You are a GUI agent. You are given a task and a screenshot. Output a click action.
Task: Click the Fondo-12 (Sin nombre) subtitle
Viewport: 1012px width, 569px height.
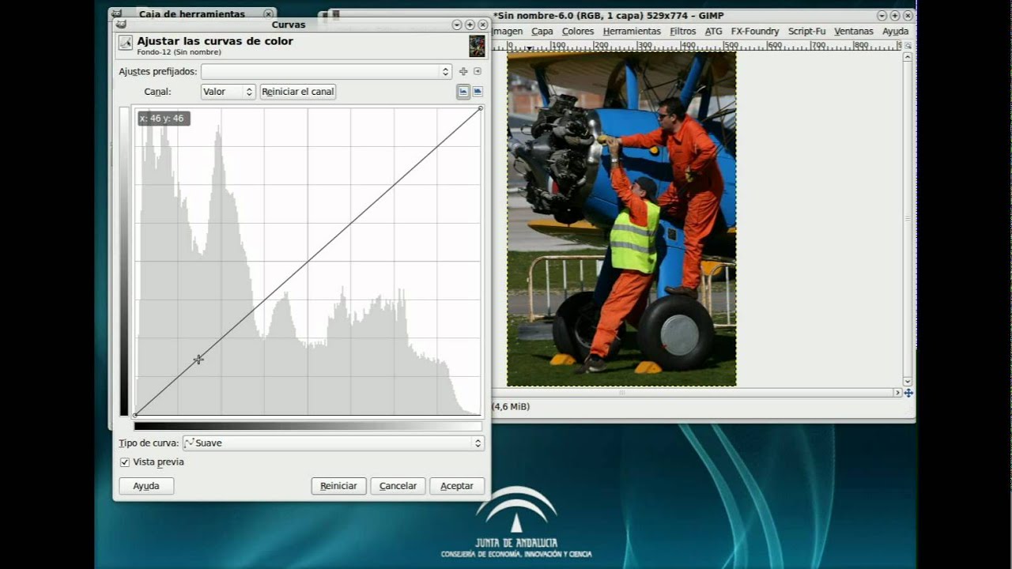(179, 53)
